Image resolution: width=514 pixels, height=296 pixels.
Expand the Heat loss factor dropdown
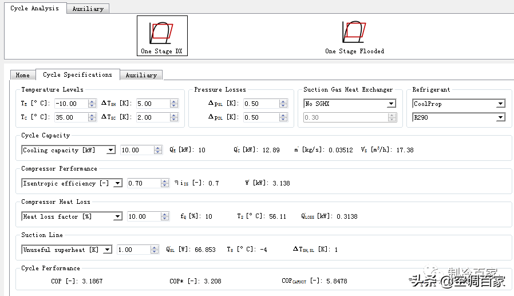[117, 216]
